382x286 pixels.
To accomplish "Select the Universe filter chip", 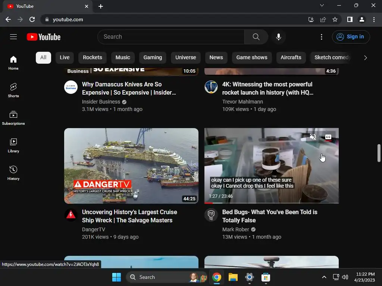I will 186,58.
